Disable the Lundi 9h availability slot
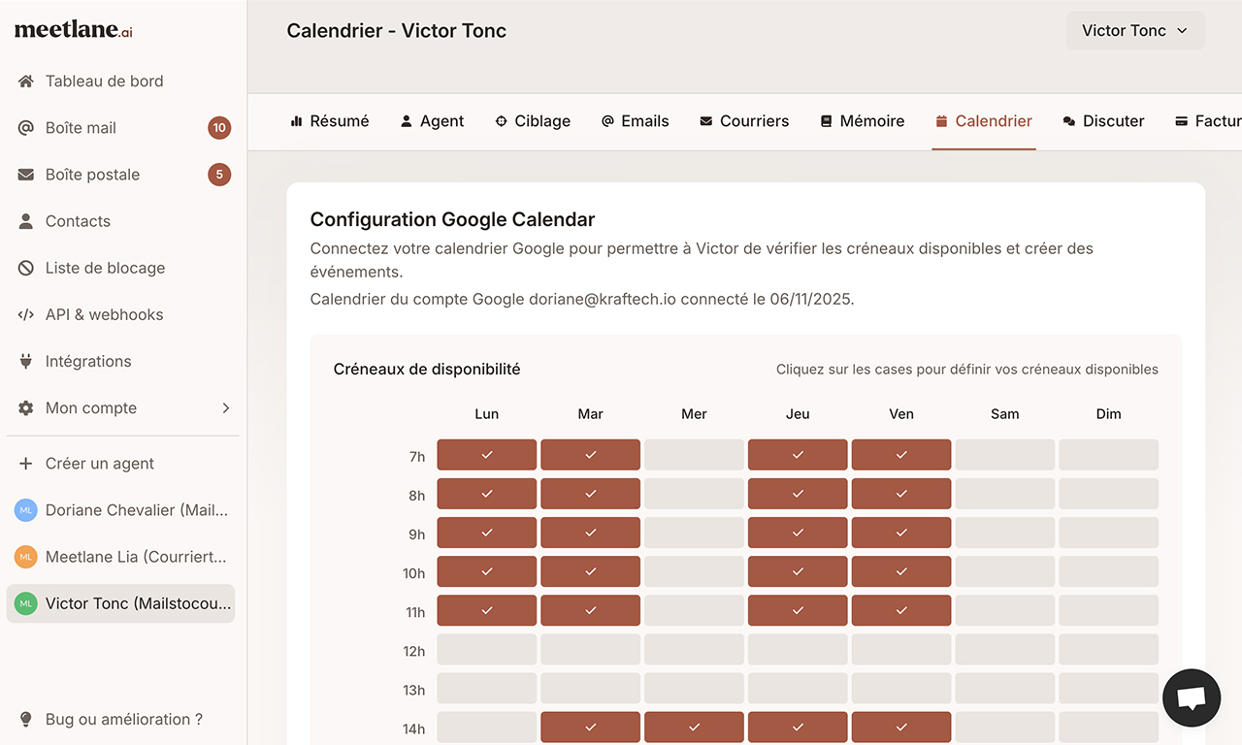Image resolution: width=1242 pixels, height=745 pixels. click(x=486, y=532)
